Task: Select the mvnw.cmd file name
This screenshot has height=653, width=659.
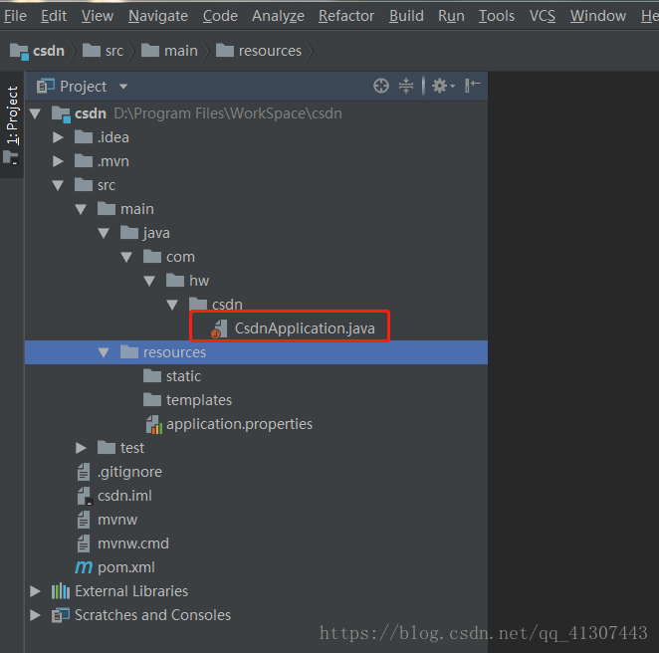Action: (x=133, y=544)
